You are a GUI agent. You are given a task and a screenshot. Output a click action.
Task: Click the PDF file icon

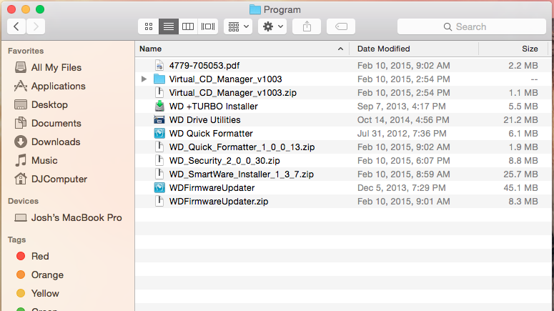click(159, 65)
